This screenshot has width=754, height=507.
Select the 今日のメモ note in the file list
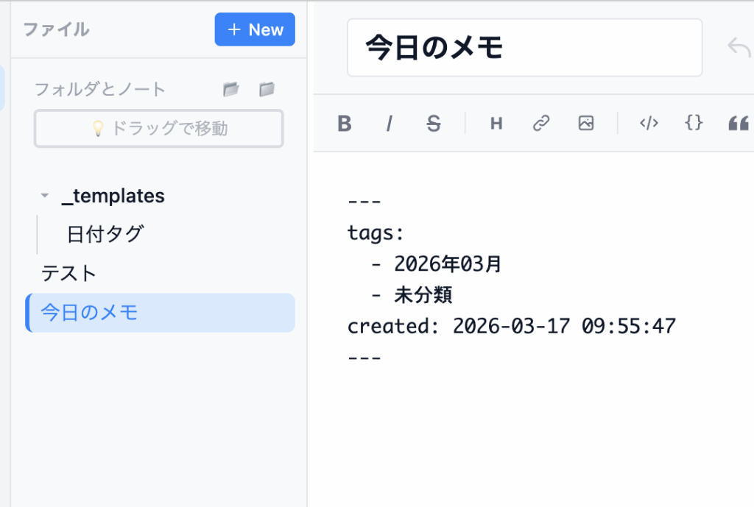[89, 313]
